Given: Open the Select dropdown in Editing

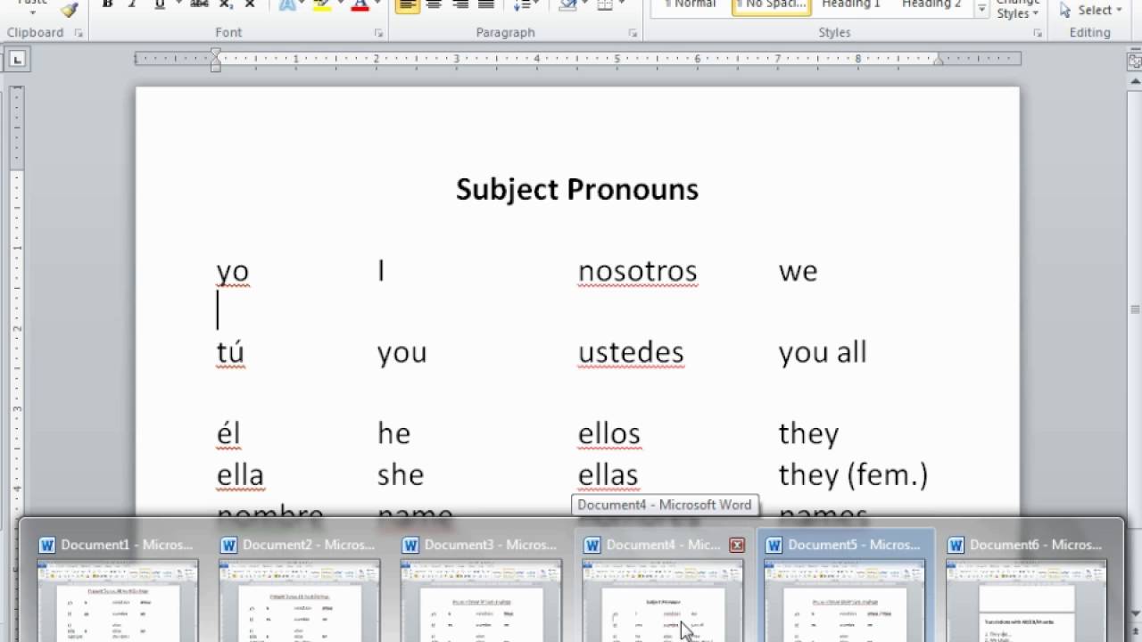Looking at the screenshot, I should 1091,10.
